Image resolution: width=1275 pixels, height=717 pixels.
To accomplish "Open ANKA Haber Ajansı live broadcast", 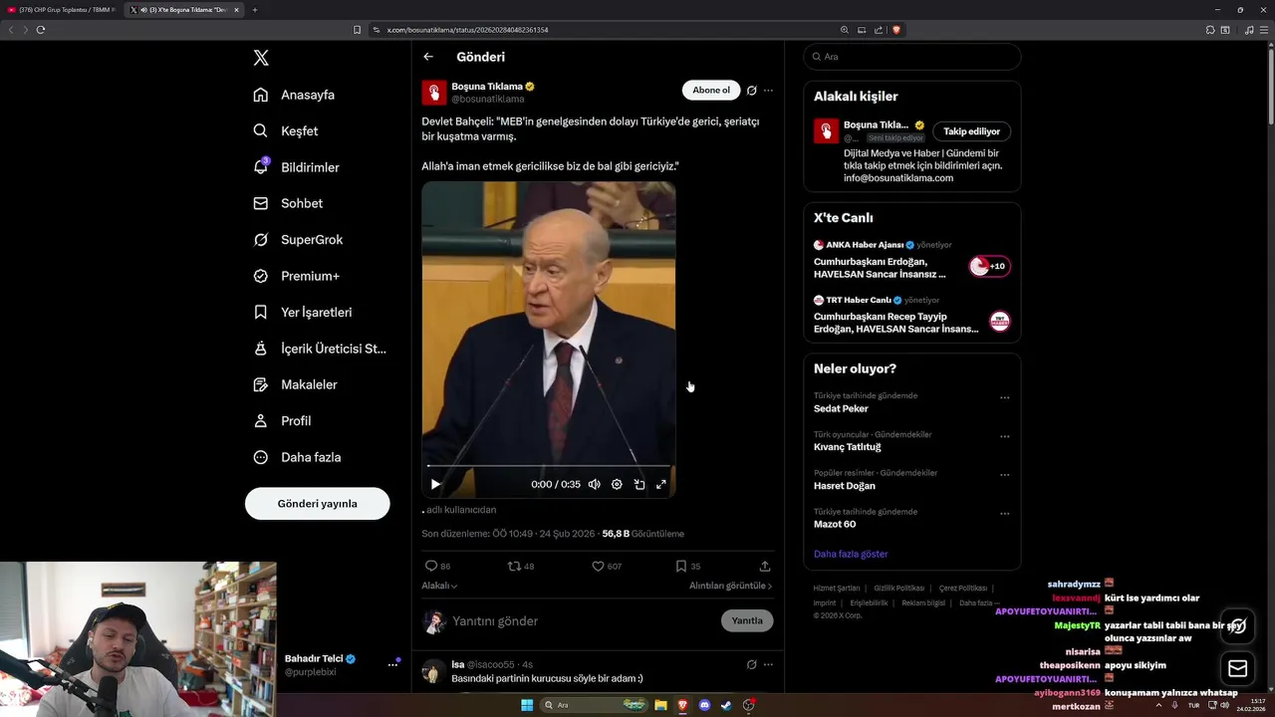I will click(911, 261).
